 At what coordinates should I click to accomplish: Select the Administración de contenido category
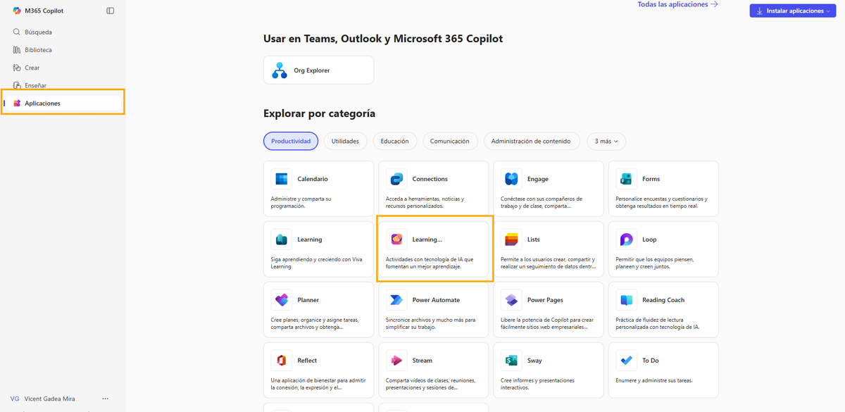(x=532, y=141)
